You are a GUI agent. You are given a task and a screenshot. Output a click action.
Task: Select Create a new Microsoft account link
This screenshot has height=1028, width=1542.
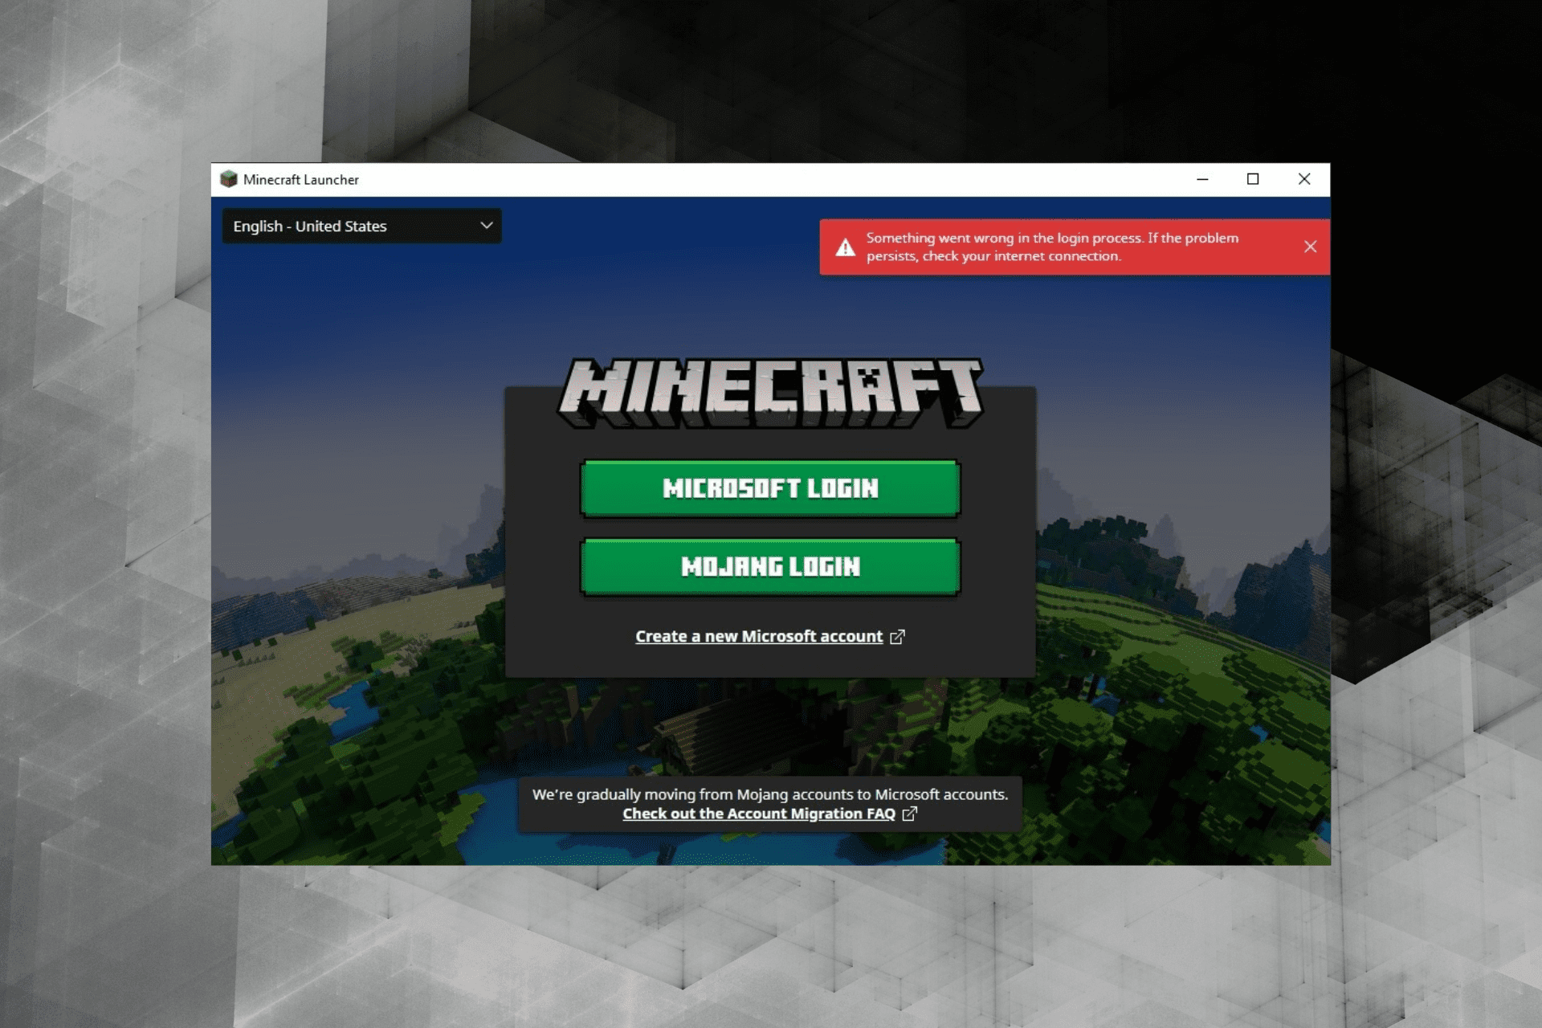[x=770, y=635]
